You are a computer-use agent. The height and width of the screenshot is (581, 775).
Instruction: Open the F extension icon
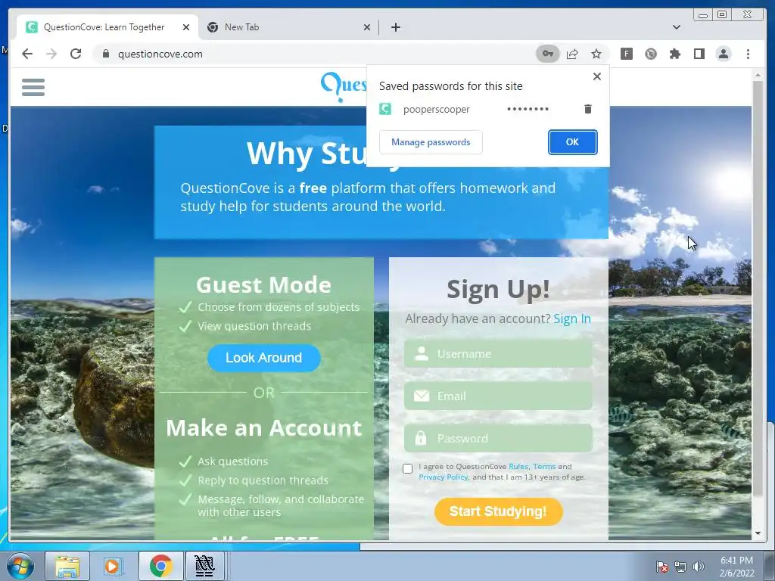click(x=626, y=54)
